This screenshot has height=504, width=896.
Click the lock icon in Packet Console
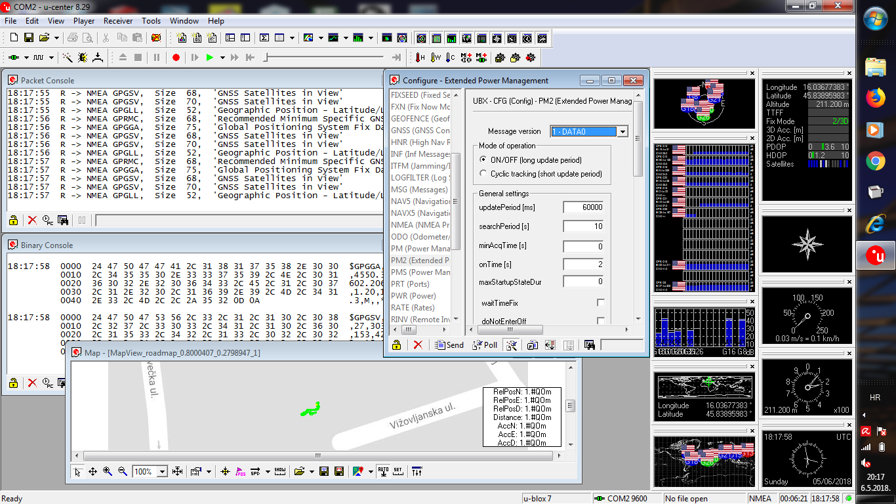click(x=13, y=220)
